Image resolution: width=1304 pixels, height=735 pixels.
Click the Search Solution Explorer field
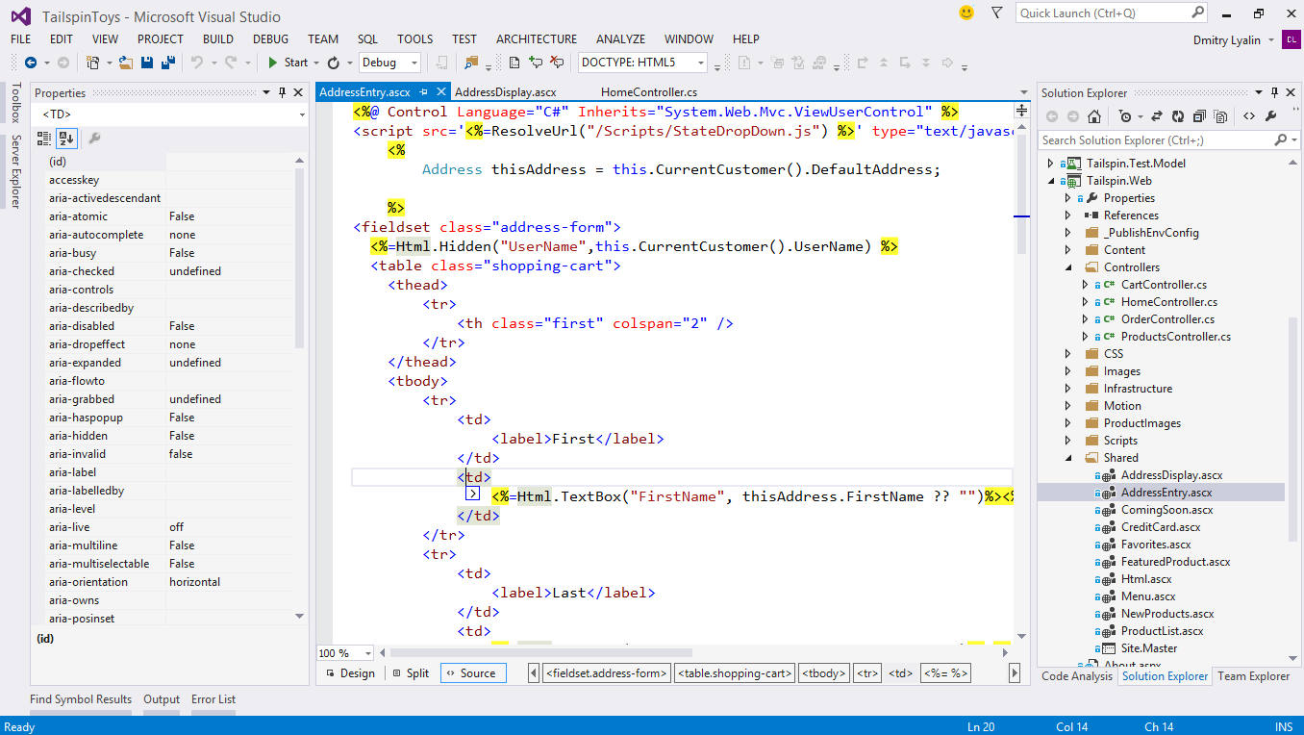click(1154, 140)
